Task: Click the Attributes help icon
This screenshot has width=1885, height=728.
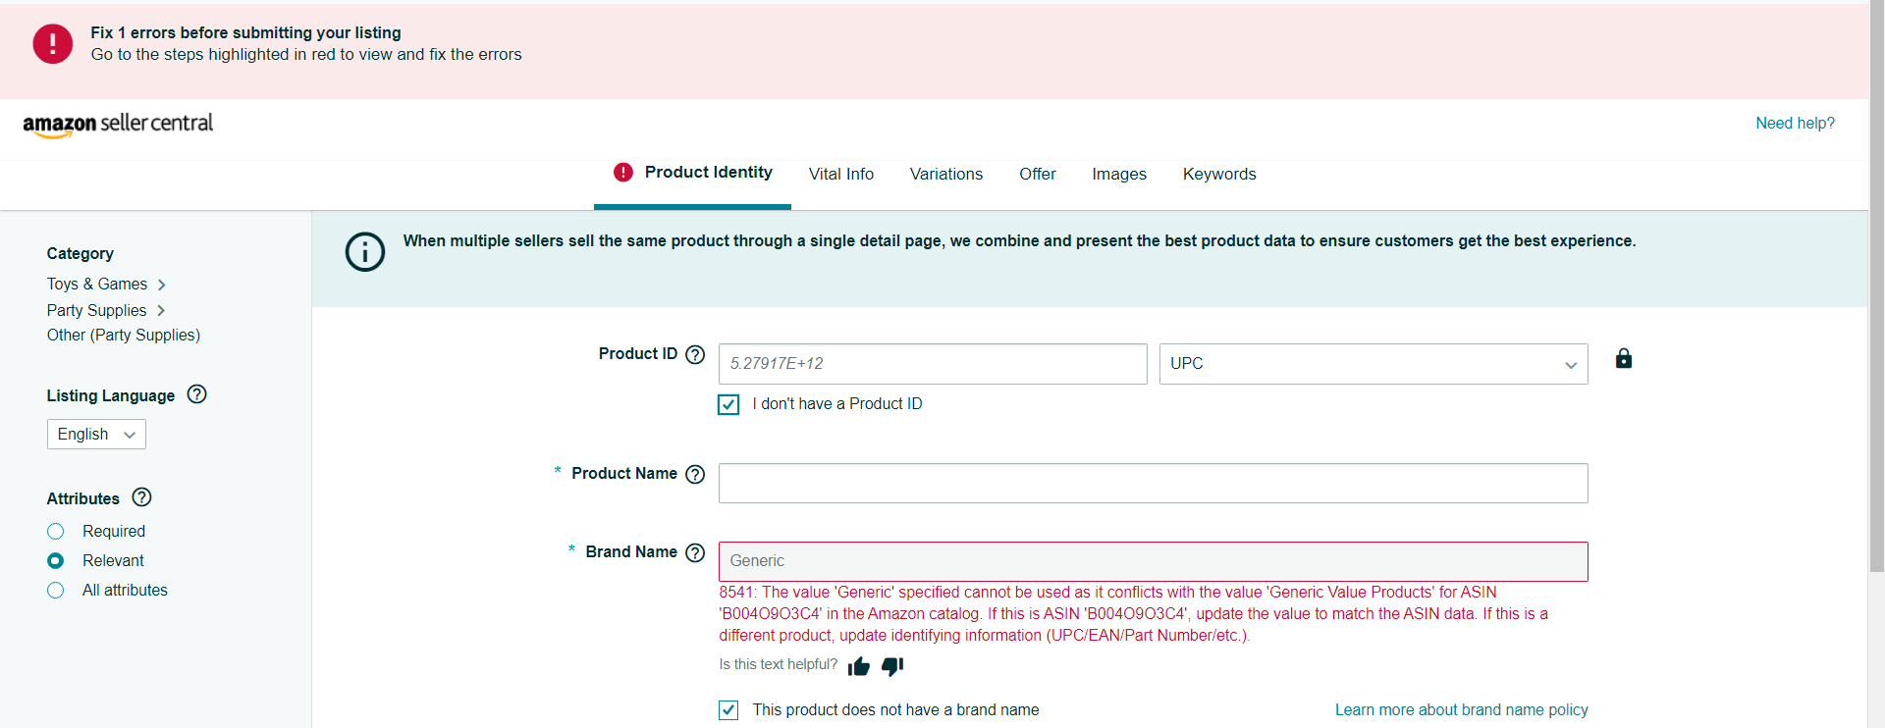Action: 141,497
